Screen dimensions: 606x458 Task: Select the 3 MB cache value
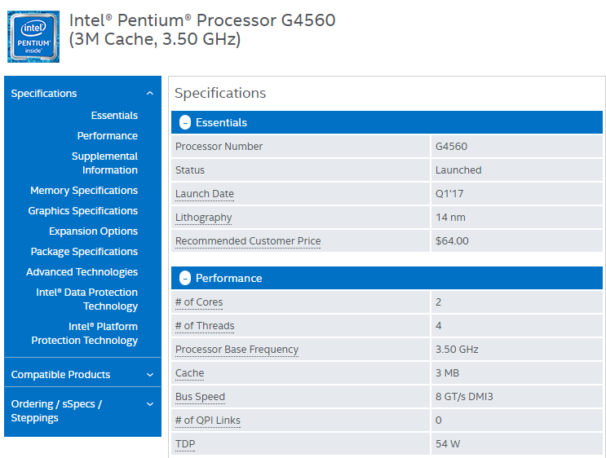coord(447,373)
